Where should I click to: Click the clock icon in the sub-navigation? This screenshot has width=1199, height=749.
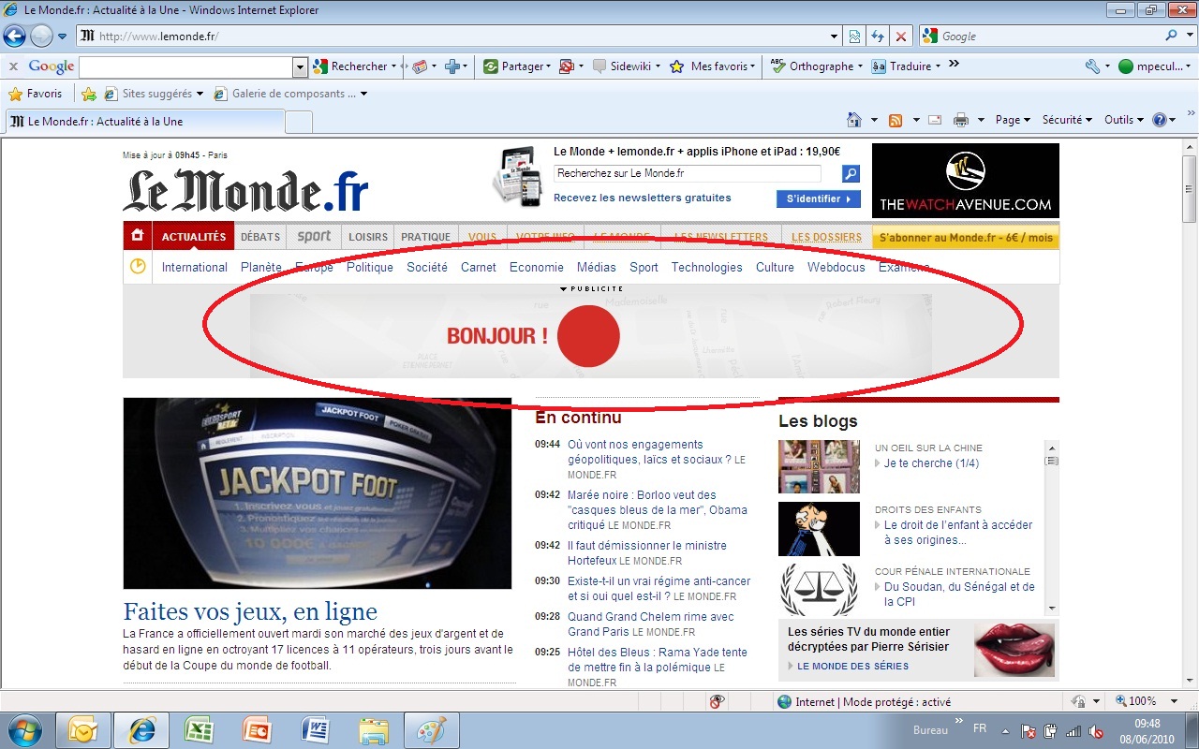(x=138, y=267)
